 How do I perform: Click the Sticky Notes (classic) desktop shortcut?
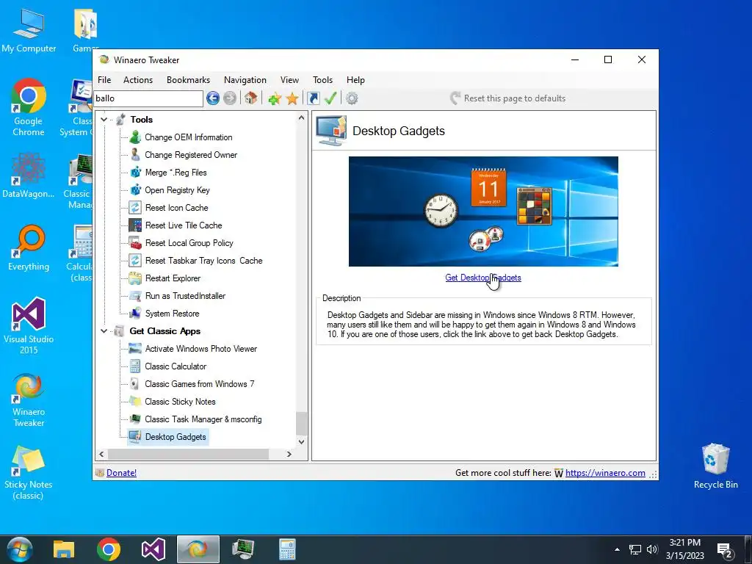(29, 473)
